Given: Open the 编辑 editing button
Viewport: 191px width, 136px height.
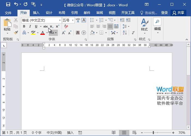Looking at the screenshot, I should point(157,26).
